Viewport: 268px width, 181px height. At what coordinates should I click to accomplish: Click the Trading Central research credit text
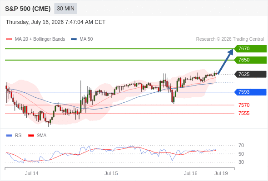click(x=230, y=39)
